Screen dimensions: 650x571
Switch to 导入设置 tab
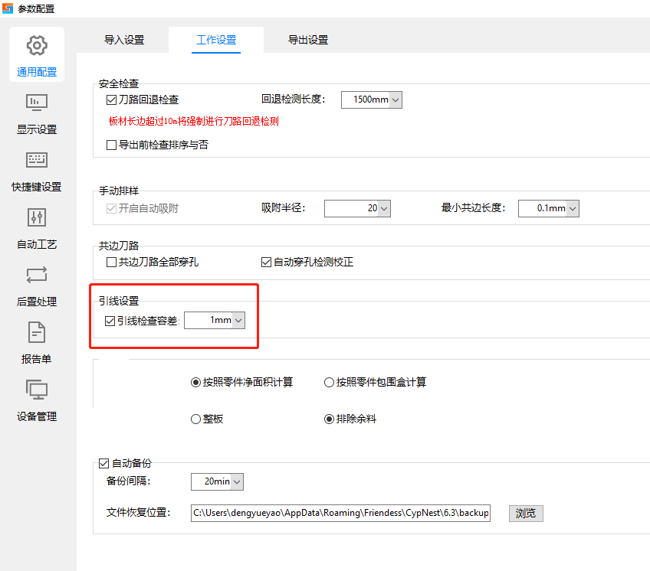coord(124,40)
